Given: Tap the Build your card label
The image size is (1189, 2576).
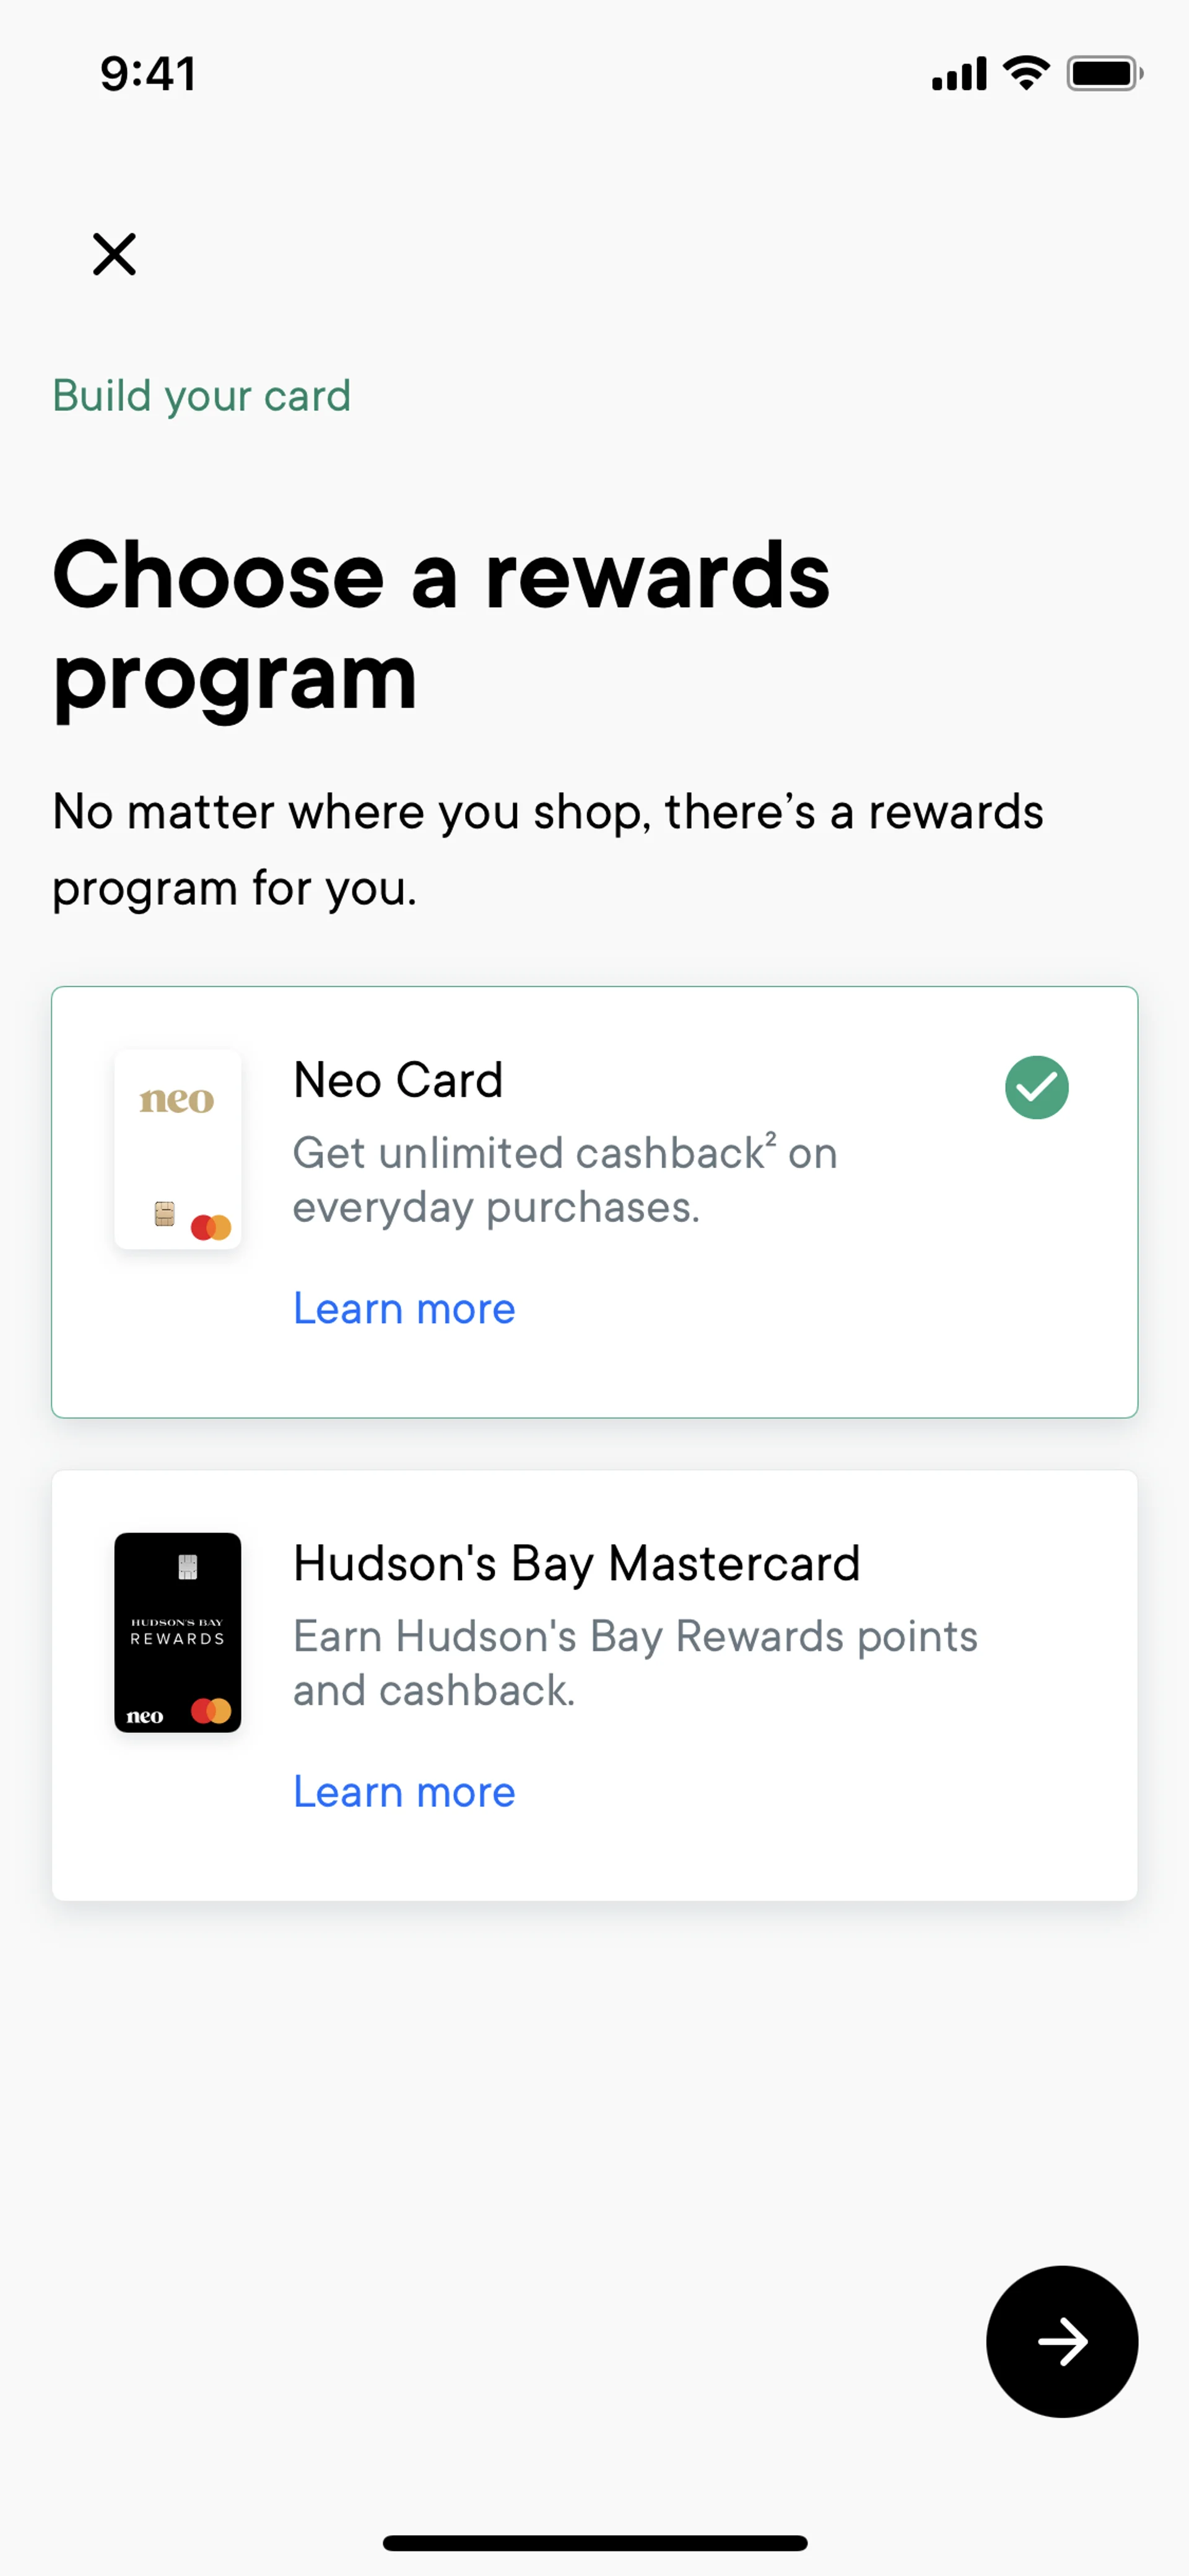Looking at the screenshot, I should tap(201, 396).
